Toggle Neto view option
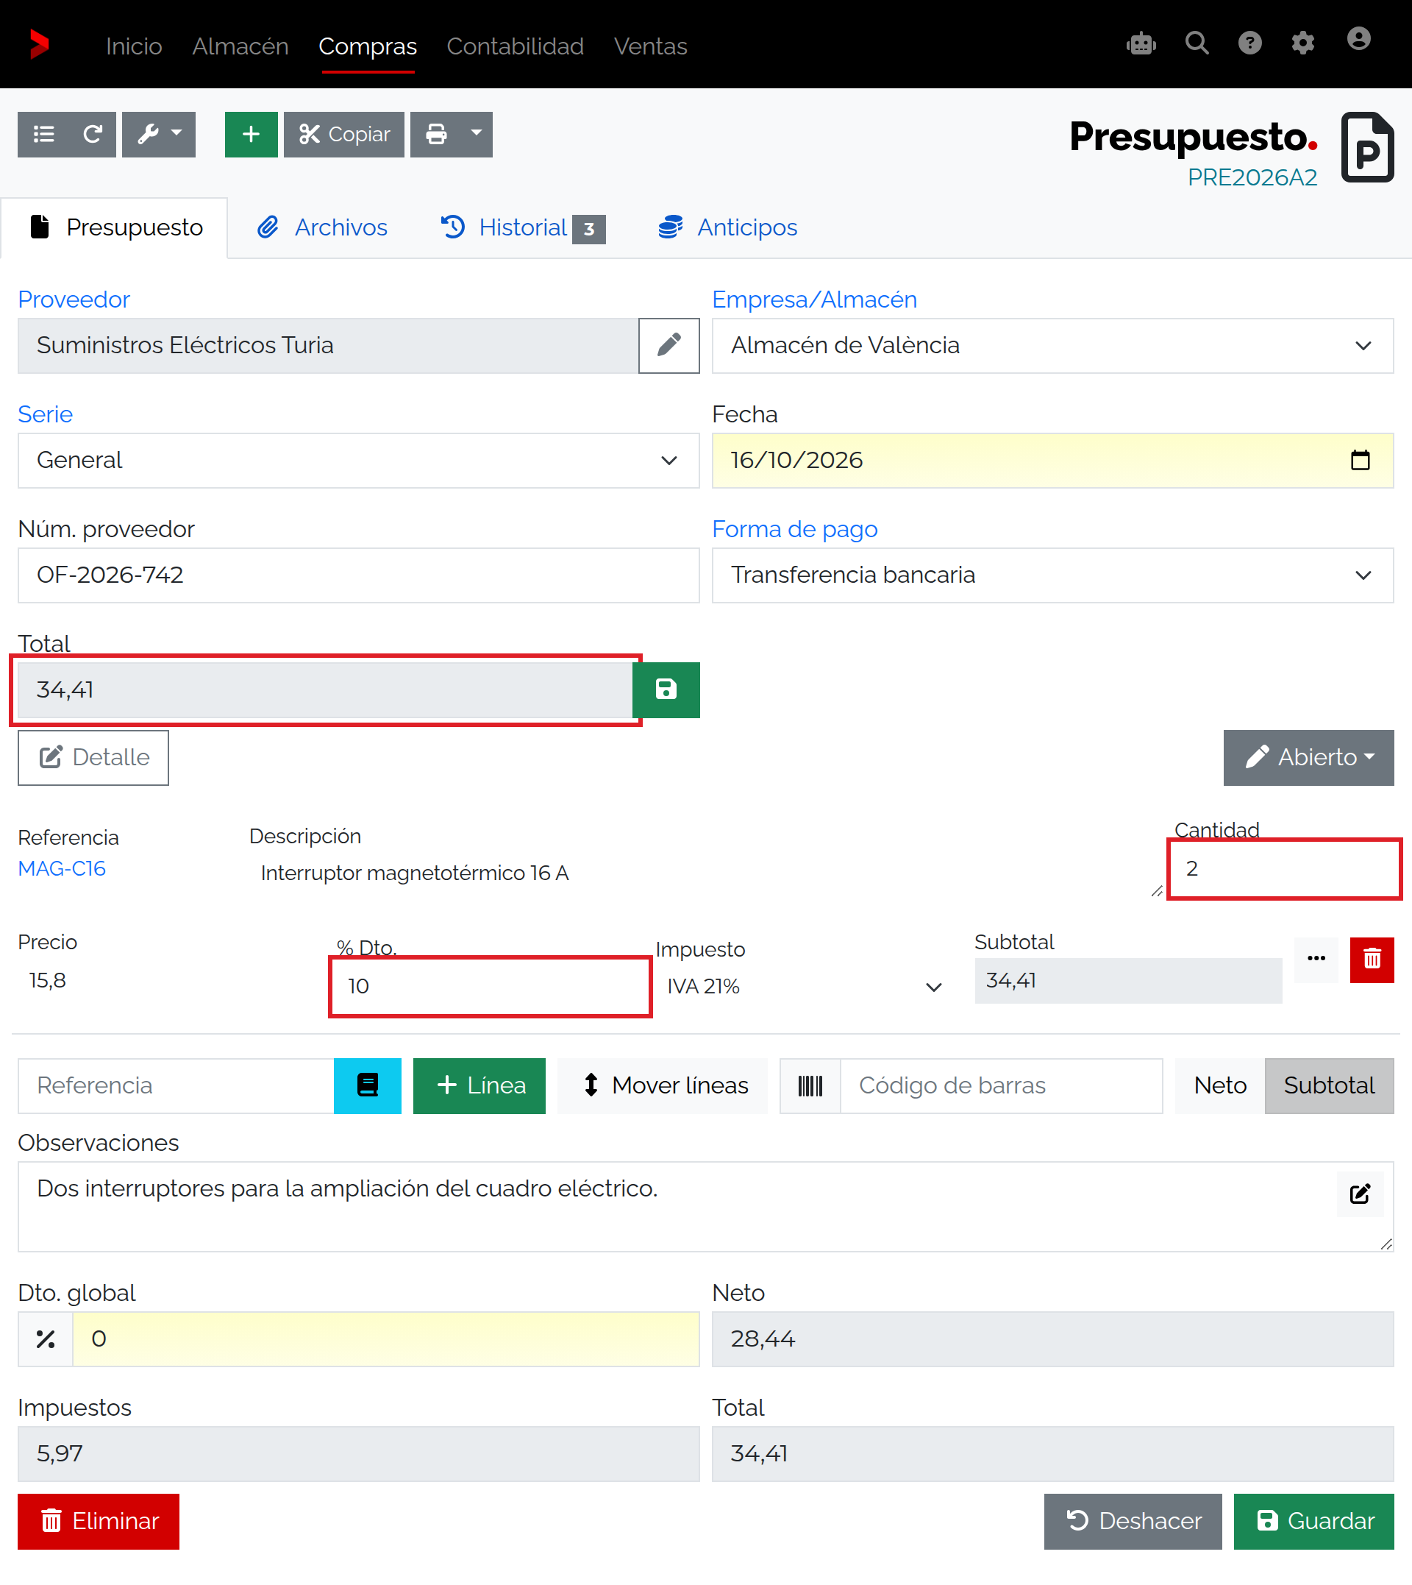 [x=1219, y=1086]
